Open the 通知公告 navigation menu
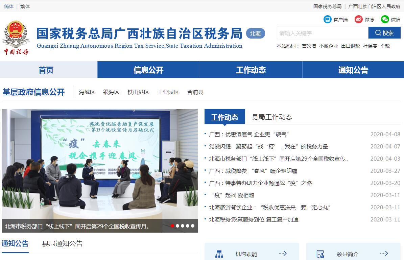The width and height of the screenshot is (404, 260). (x=353, y=70)
